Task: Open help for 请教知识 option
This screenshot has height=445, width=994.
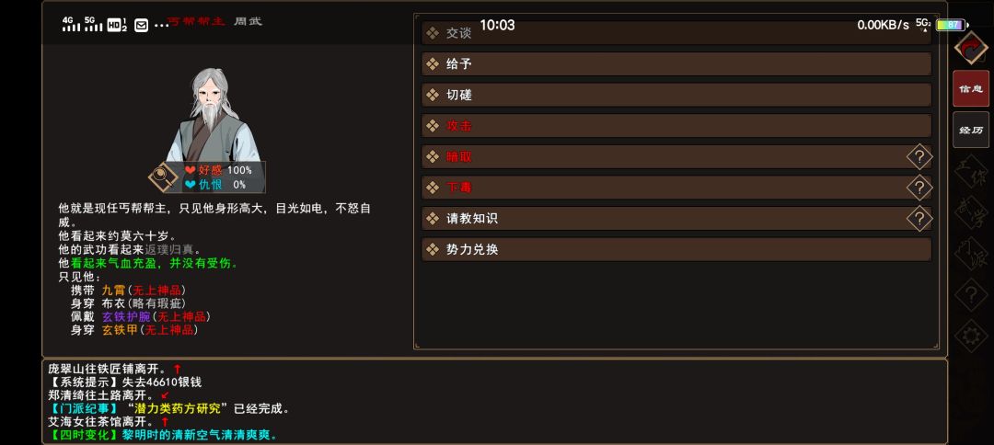Action: point(919,219)
